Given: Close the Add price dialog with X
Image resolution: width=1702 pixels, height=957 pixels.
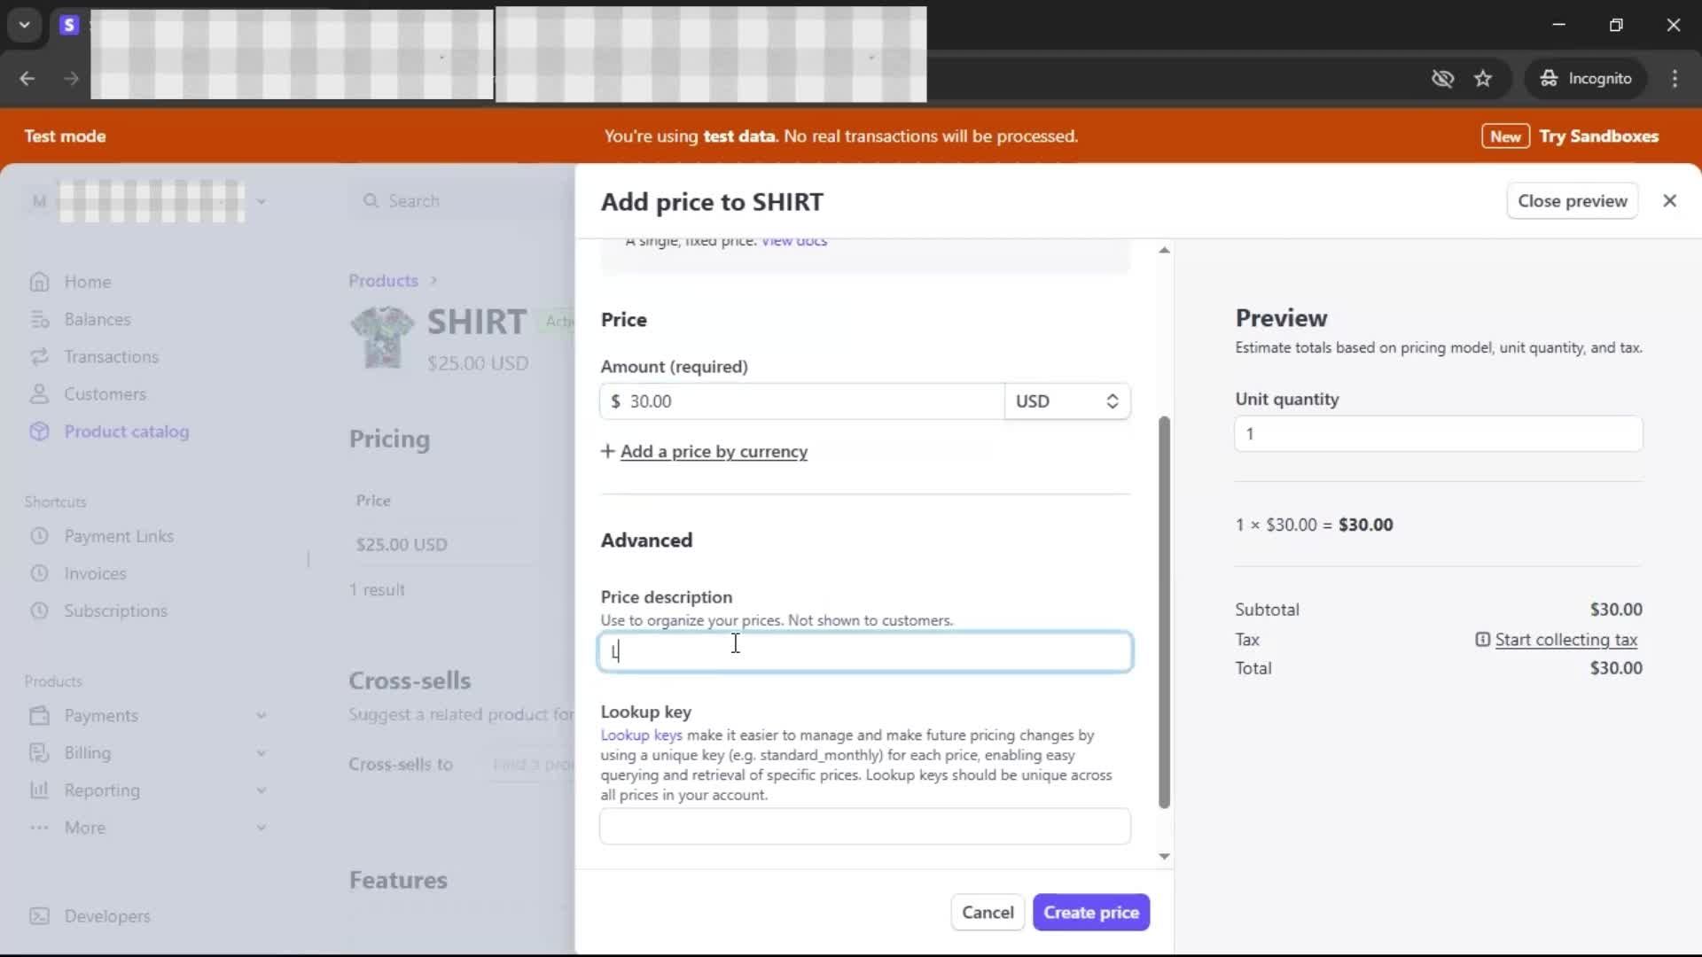Looking at the screenshot, I should tap(1669, 201).
